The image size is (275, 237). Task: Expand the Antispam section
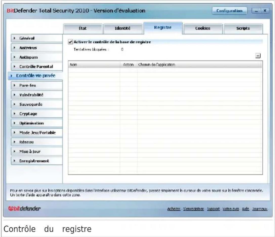(37, 57)
